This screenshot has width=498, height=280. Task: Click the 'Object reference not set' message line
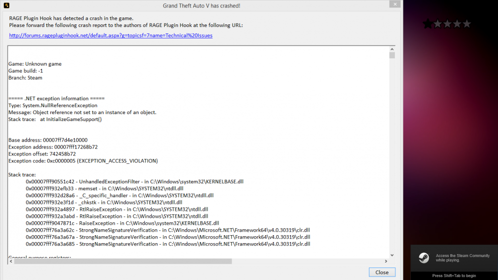(82, 113)
